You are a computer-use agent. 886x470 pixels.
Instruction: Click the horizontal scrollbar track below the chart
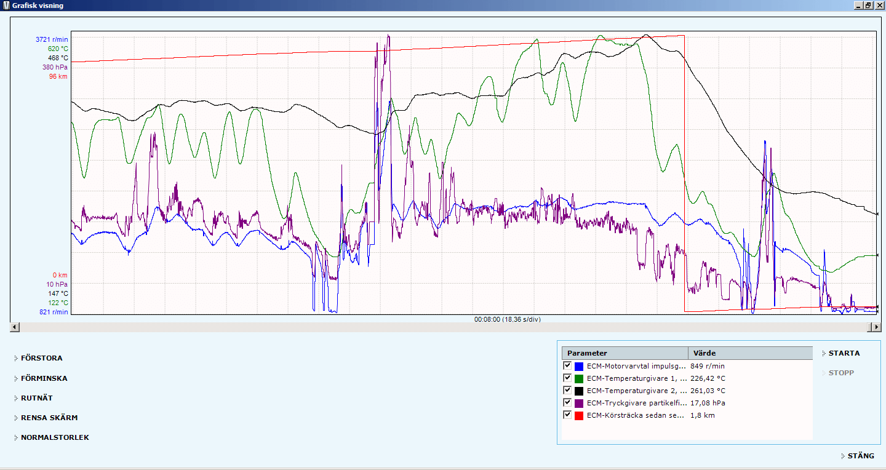point(443,327)
